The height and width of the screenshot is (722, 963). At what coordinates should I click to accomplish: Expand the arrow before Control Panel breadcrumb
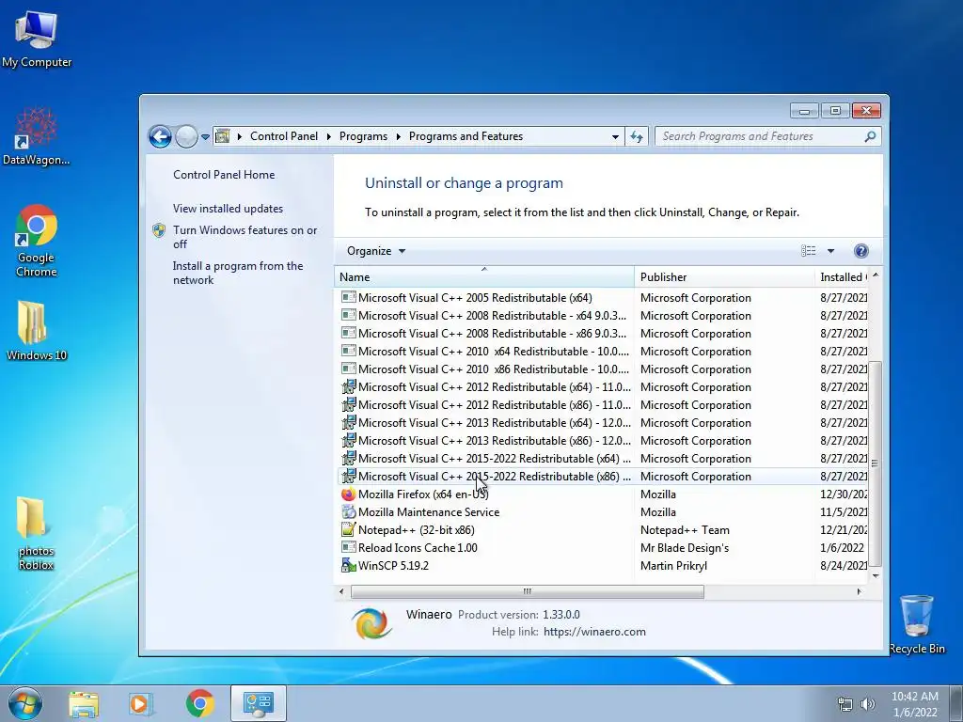240,136
